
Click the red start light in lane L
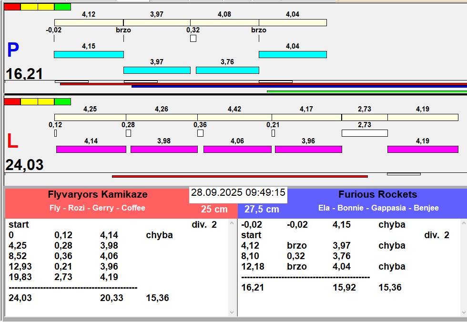tap(12, 102)
